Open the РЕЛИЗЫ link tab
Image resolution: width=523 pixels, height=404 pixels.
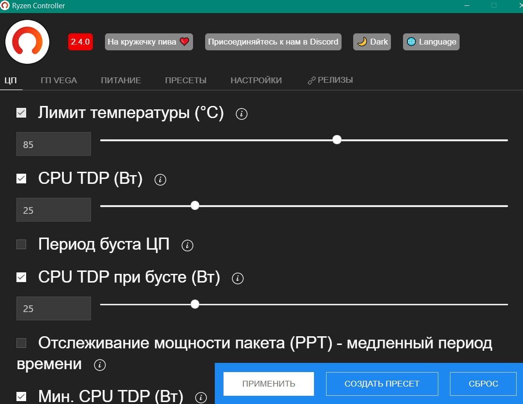pyautogui.click(x=330, y=80)
